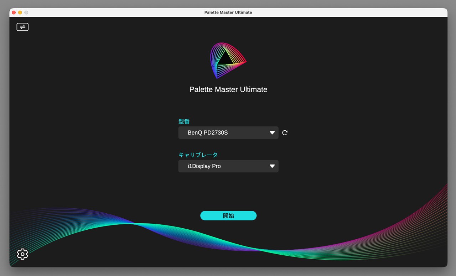The image size is (456, 276).
Task: Click the mode switch icon with two arrows
Action: (22, 27)
